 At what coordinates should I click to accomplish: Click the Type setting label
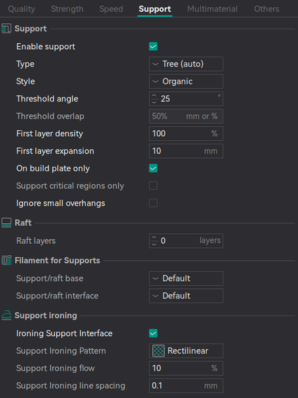pos(25,64)
